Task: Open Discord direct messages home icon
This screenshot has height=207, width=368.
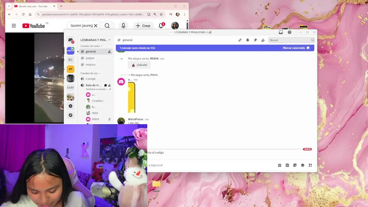Action: click(70, 40)
